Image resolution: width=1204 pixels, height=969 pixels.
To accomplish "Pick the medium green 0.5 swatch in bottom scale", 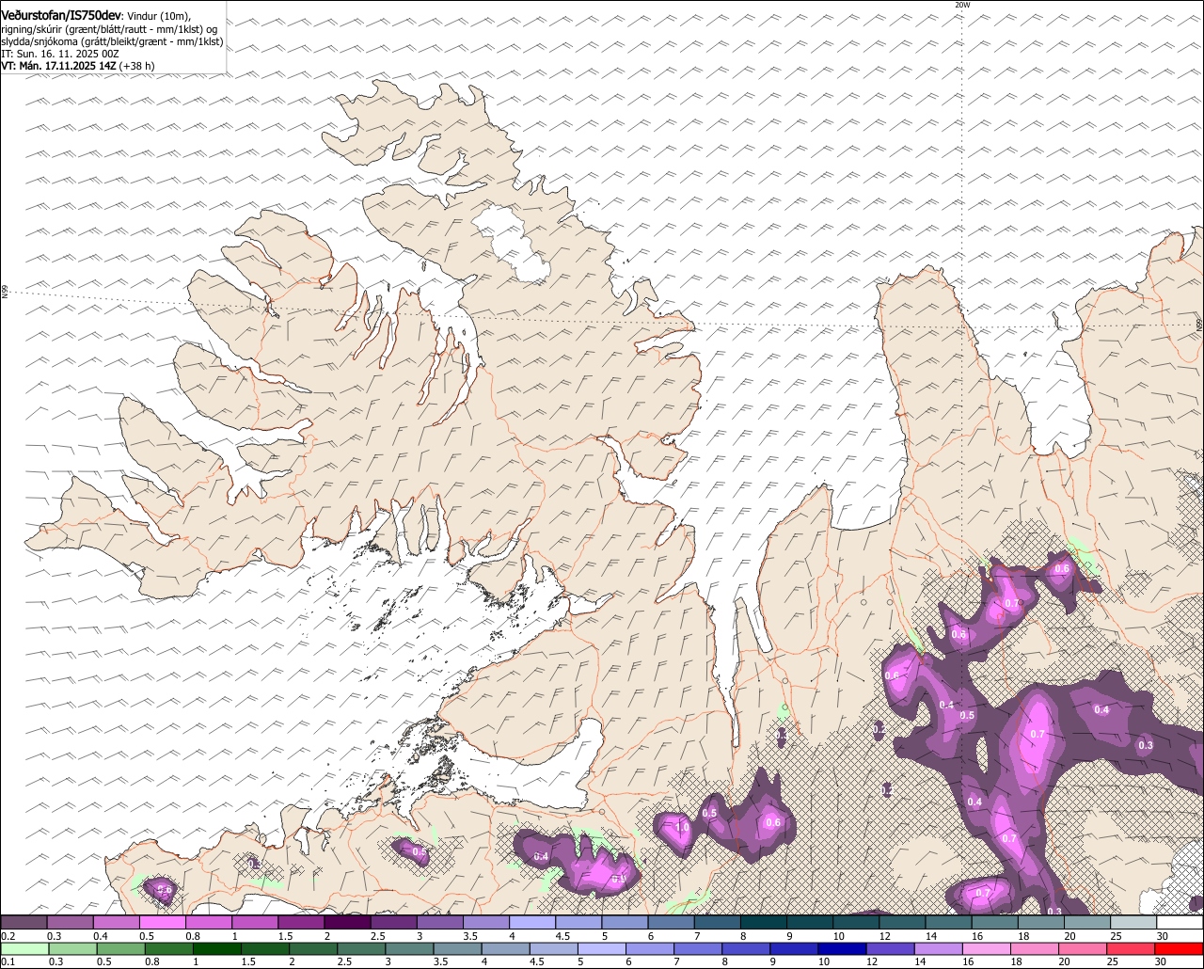I will pos(122,948).
